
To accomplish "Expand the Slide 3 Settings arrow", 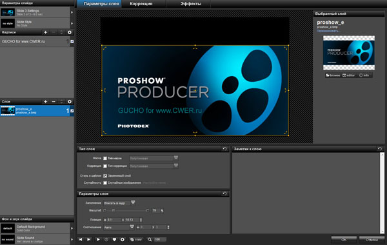I will click(x=72, y=12).
